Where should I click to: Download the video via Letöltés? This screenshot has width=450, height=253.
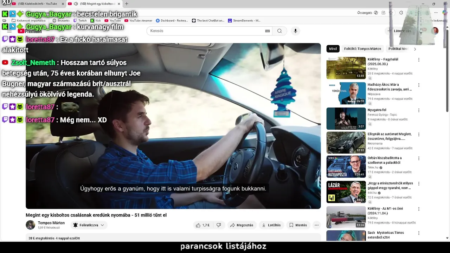[271, 225]
